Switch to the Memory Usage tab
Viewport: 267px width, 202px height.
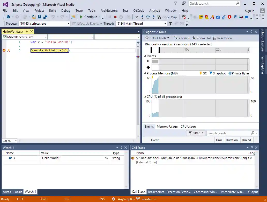tap(167, 127)
